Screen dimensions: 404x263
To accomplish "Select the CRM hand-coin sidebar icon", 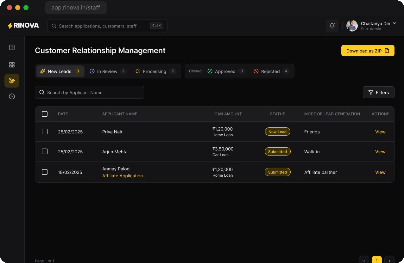I will click(12, 81).
